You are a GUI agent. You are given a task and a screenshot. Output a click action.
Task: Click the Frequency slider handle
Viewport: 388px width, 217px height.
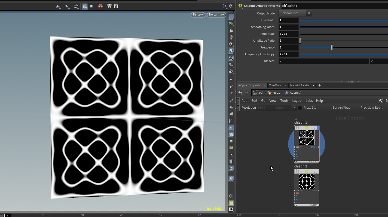(x=332, y=47)
